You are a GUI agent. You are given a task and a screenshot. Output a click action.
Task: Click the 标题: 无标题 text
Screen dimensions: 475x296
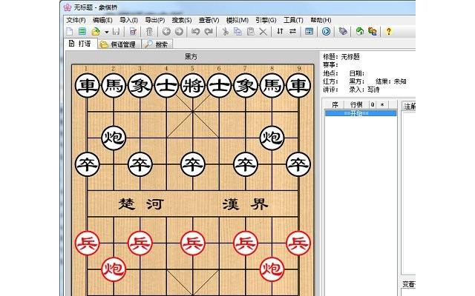tap(341, 57)
